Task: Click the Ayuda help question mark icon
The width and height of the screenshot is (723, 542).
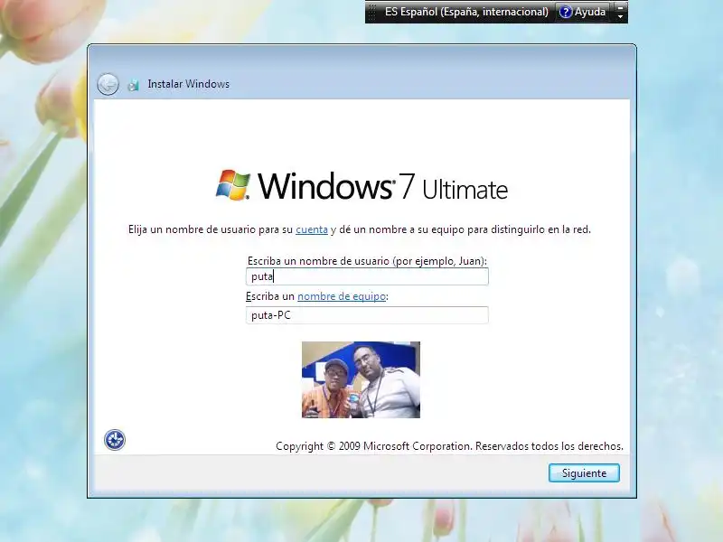Action: click(x=566, y=12)
